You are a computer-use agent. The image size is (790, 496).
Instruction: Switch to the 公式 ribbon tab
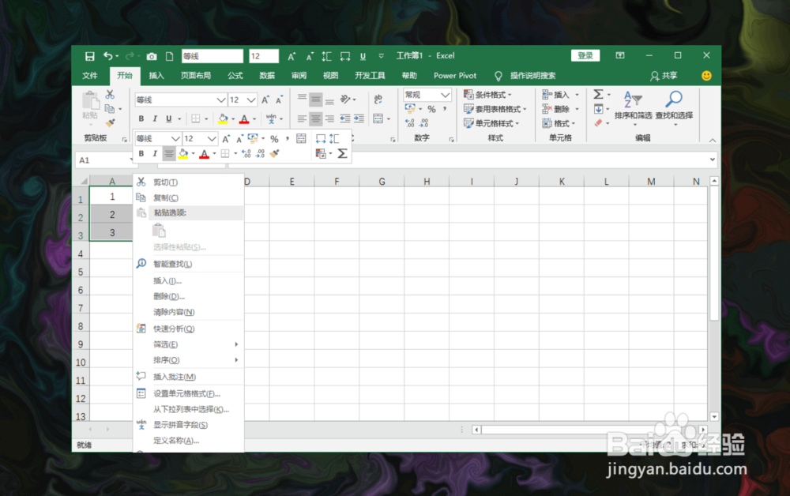click(x=235, y=76)
